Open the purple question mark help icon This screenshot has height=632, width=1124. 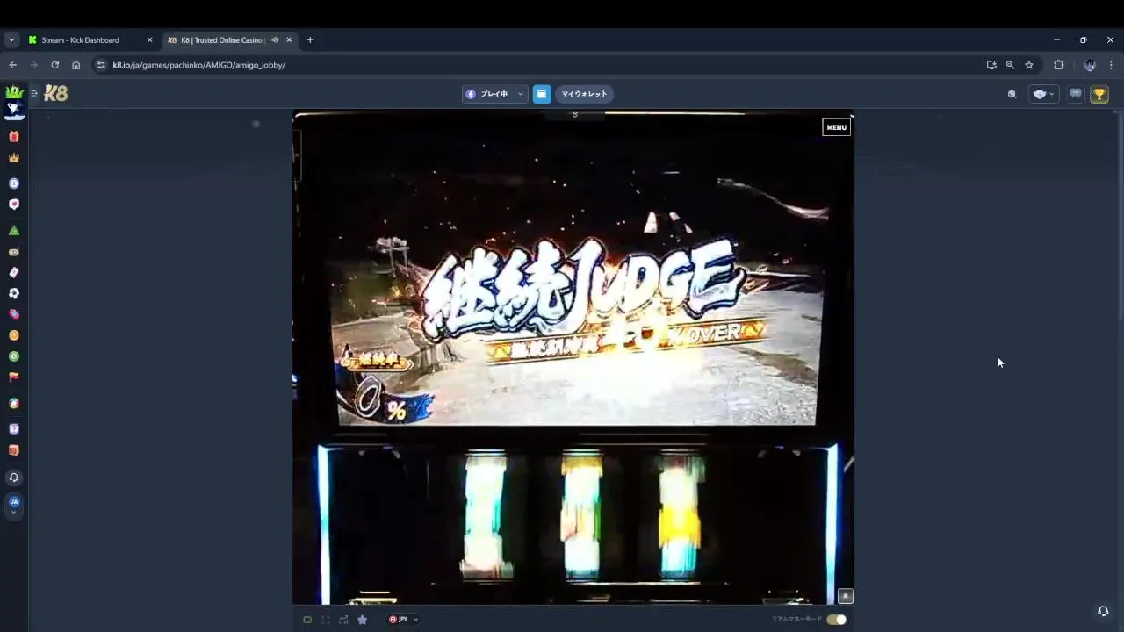pos(14,429)
